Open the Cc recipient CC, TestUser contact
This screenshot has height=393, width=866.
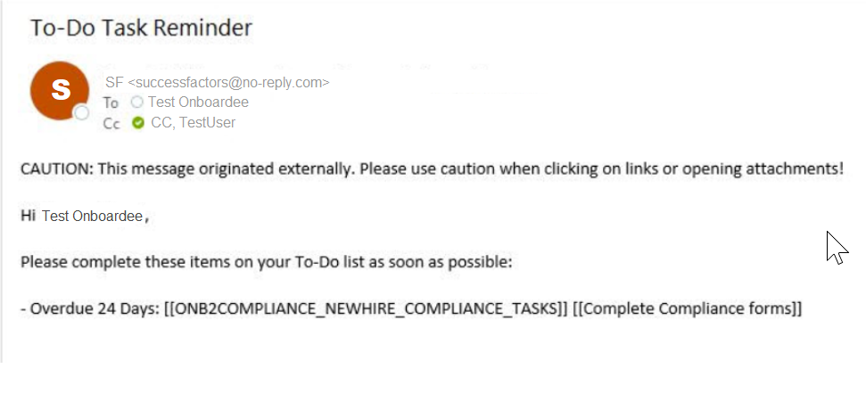[193, 123]
